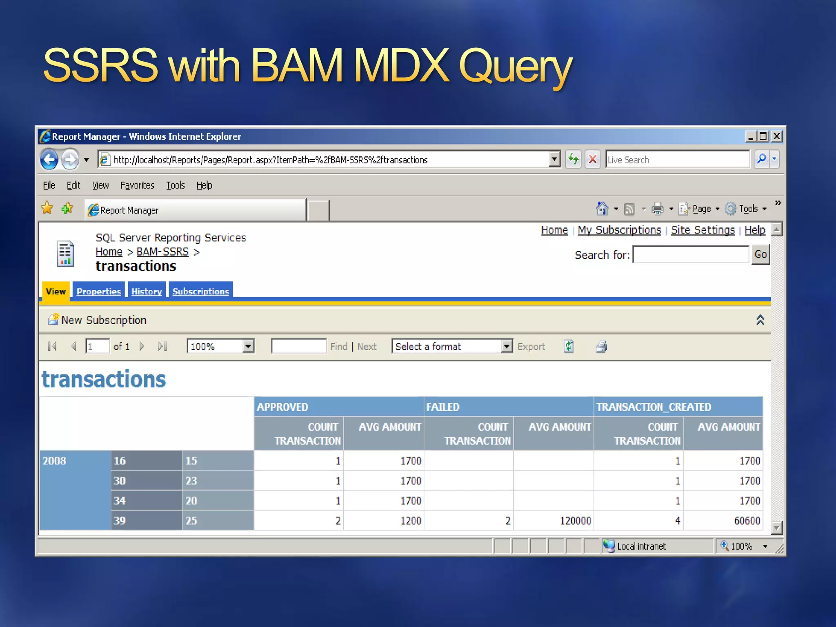
Task: Click the Site Settings link
Action: point(703,230)
